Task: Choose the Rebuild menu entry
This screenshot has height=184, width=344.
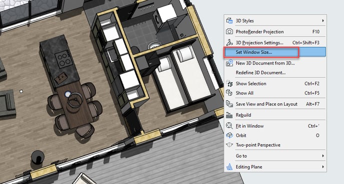Action: (x=275, y=115)
